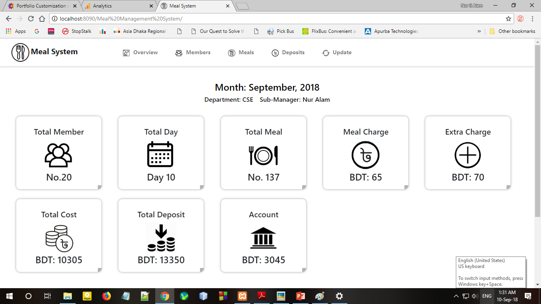Screen dimensions: 541x304
Task: Open Adobe Acrobat from the taskbar
Action: [x=262, y=296]
